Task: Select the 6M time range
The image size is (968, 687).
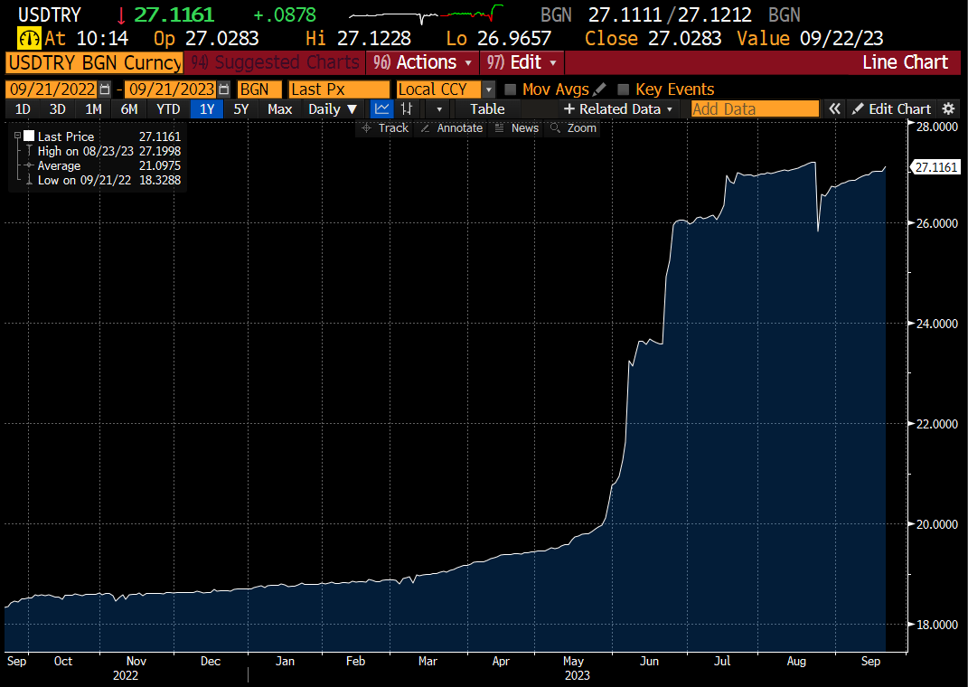Action: coord(129,109)
